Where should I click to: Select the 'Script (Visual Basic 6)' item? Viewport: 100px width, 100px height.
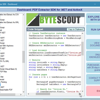click(x=9, y=69)
